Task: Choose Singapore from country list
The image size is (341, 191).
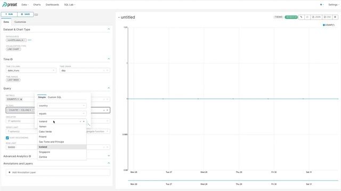Action: click(62, 152)
